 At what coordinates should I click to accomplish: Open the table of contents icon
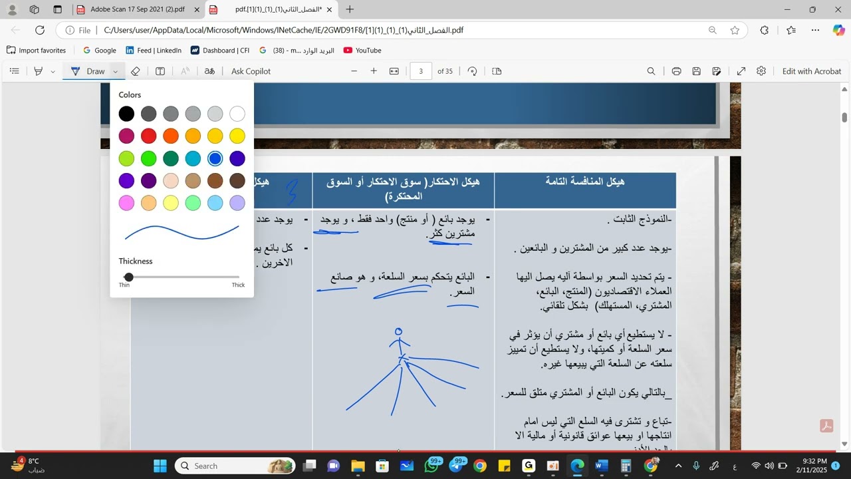(x=15, y=71)
